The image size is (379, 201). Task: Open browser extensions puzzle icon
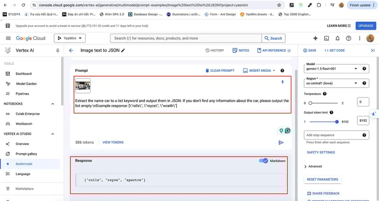tap(319, 5)
